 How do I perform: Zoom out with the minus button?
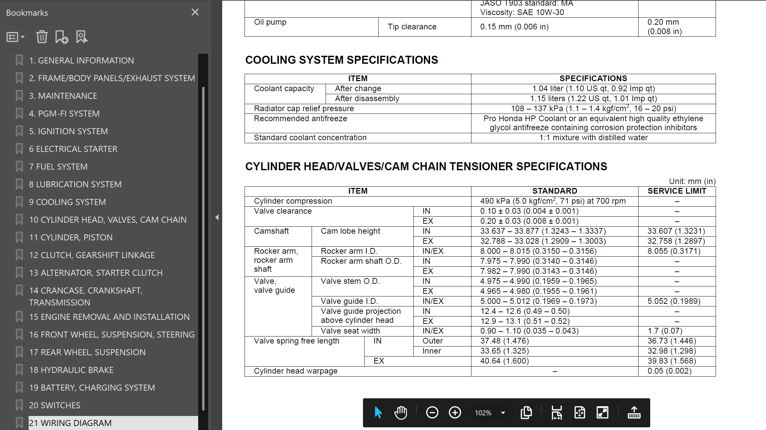[432, 413]
